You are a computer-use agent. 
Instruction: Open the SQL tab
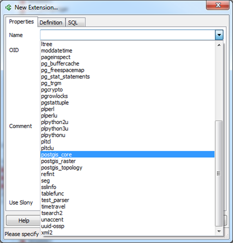tap(75, 22)
